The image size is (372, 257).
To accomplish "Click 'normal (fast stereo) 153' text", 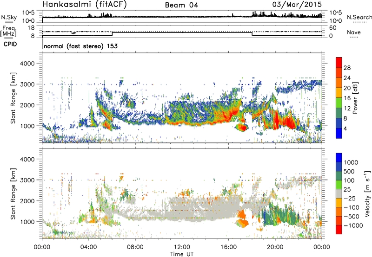I will (x=80, y=46).
